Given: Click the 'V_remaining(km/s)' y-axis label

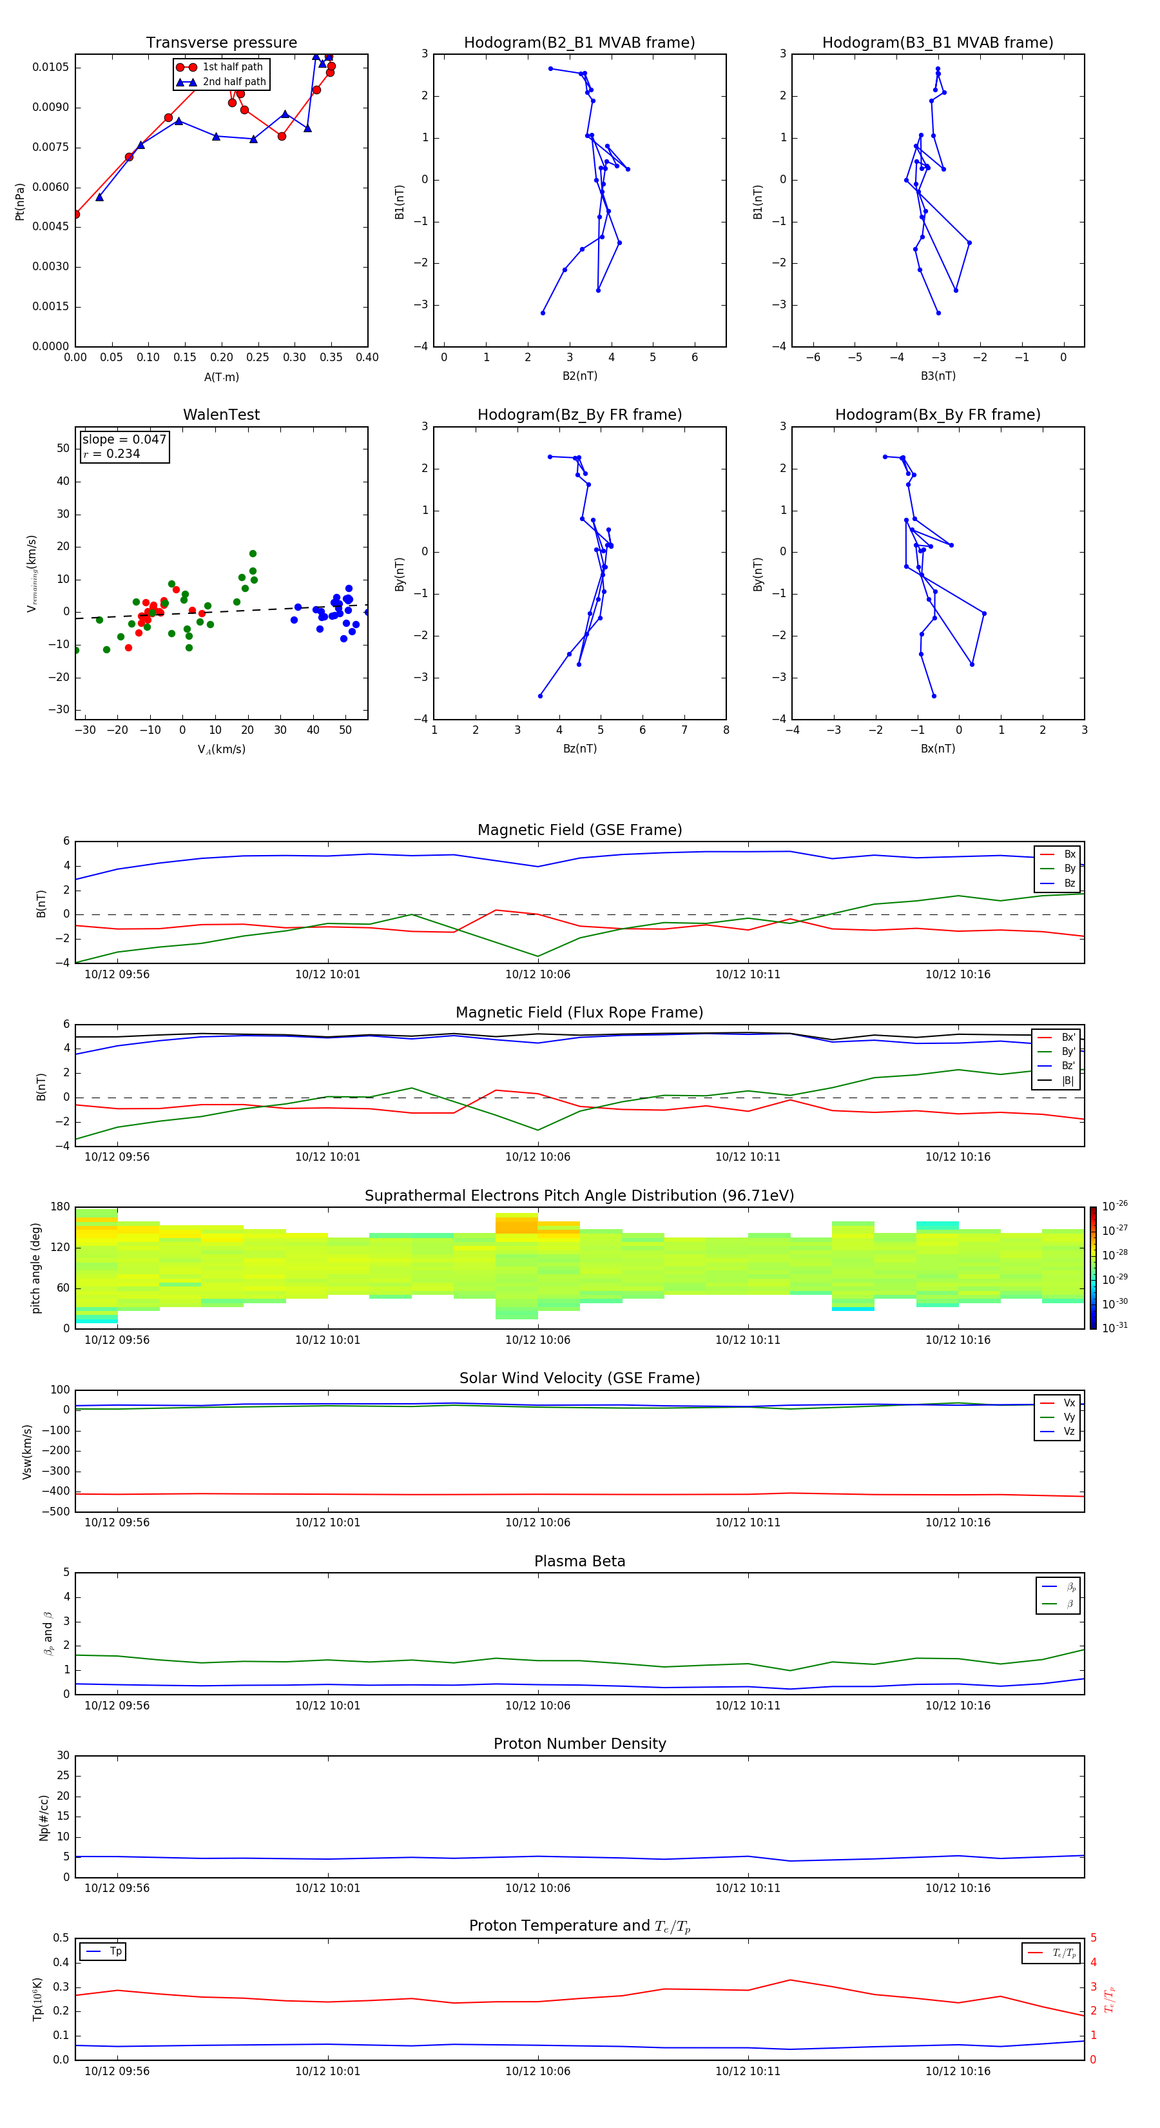Looking at the screenshot, I should 32,573.
